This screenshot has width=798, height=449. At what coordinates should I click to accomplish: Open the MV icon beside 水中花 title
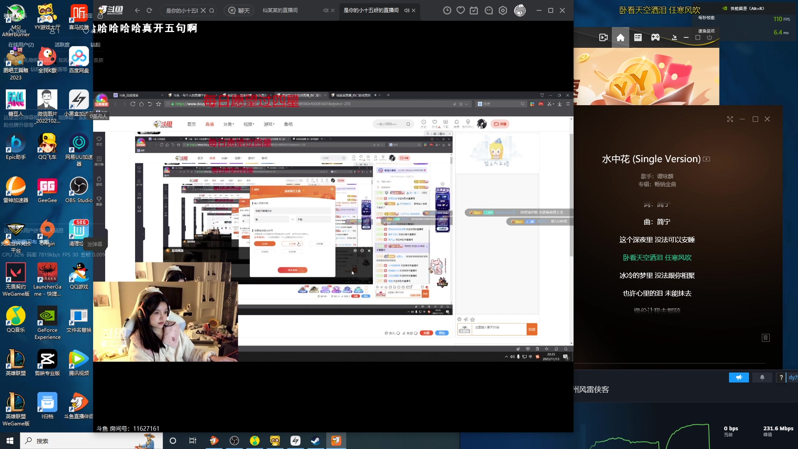(706, 159)
